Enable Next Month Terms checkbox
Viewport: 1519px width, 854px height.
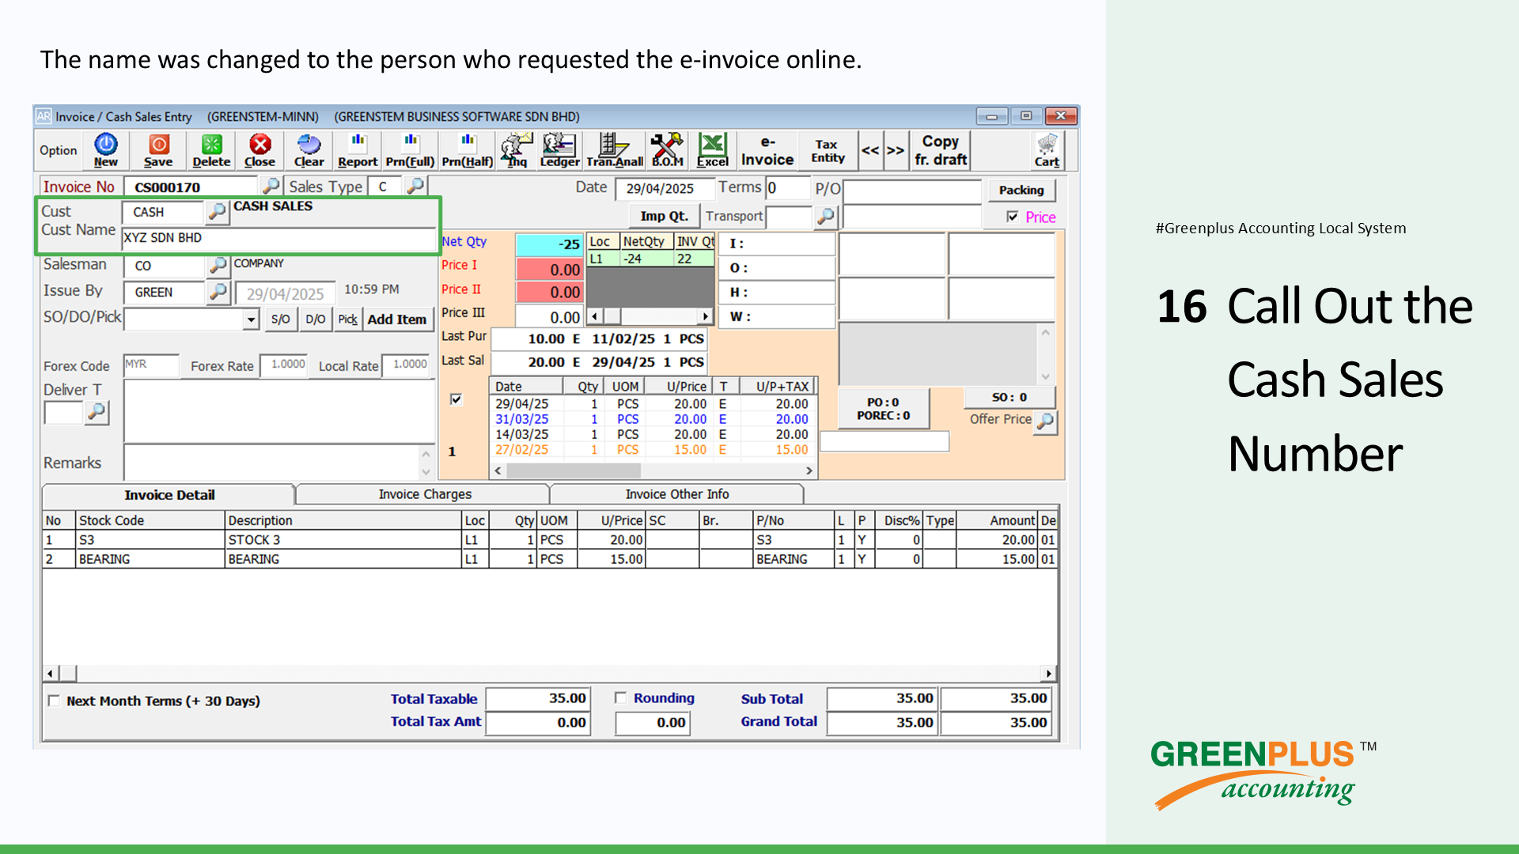tap(54, 701)
